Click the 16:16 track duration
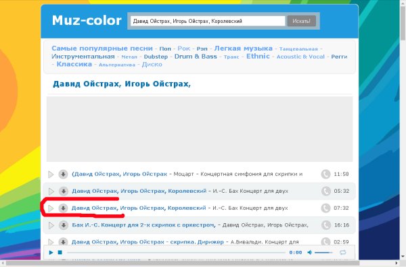Image resolution: width=406 pixels, height=267 pixels. tap(342, 225)
